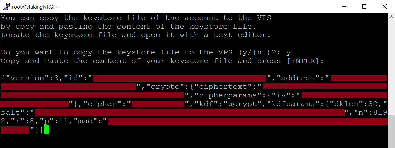Click the empty scrollbar track above the thumb
Screen dimensions: 395x148
pyautogui.click(x=391, y=67)
